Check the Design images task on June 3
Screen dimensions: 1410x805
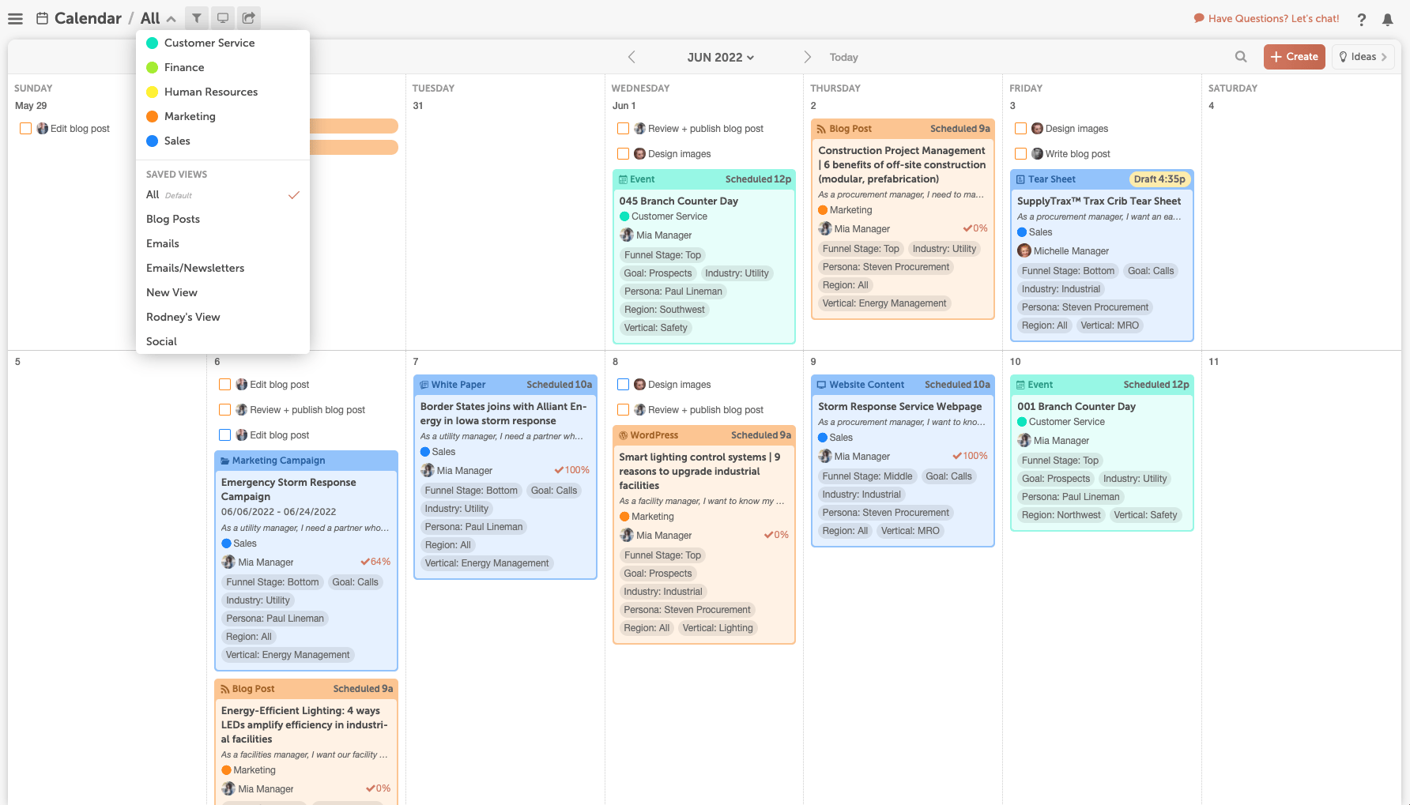(x=1020, y=127)
